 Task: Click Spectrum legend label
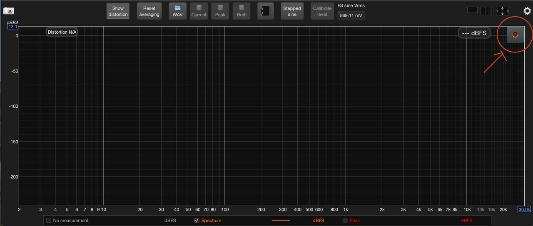click(x=211, y=221)
